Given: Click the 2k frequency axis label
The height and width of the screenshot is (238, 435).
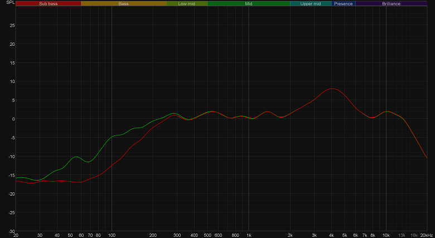Looking at the screenshot, I should click(x=290, y=236).
